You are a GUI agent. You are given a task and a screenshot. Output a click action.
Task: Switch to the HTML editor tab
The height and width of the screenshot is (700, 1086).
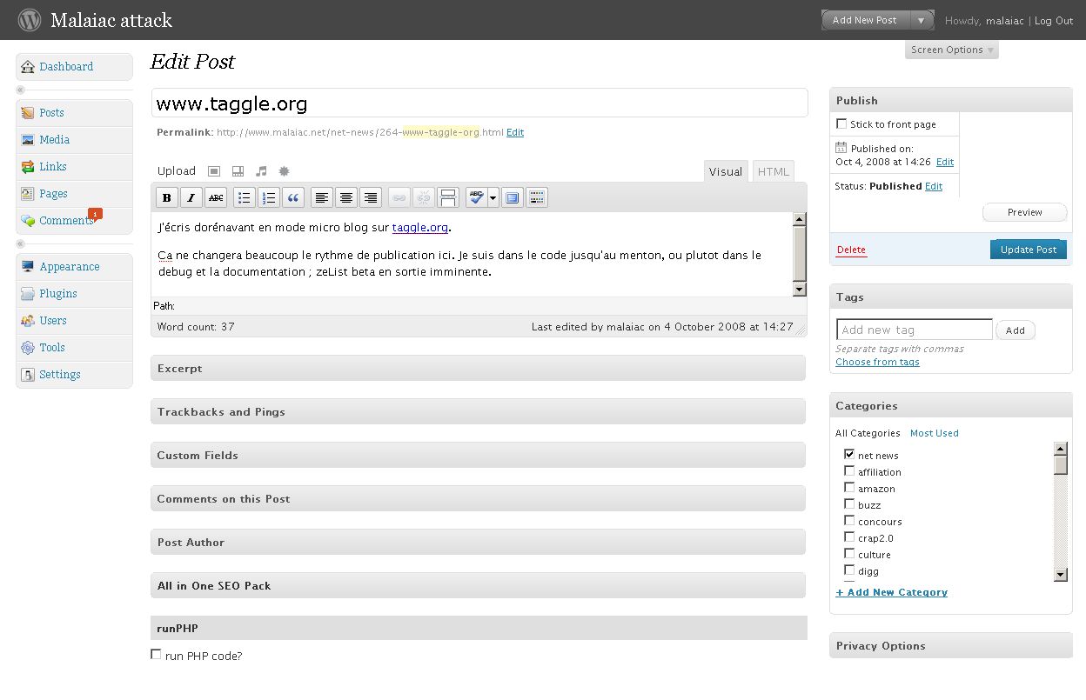click(x=774, y=171)
